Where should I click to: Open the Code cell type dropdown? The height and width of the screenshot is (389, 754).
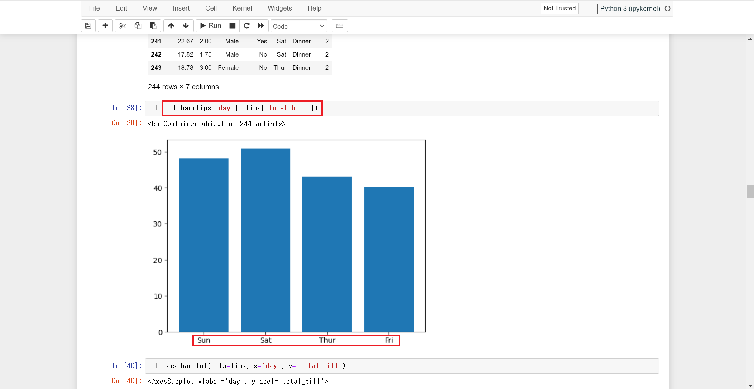click(299, 26)
